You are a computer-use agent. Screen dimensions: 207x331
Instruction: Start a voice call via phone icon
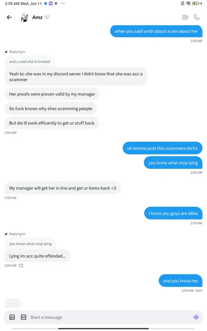coord(197,17)
